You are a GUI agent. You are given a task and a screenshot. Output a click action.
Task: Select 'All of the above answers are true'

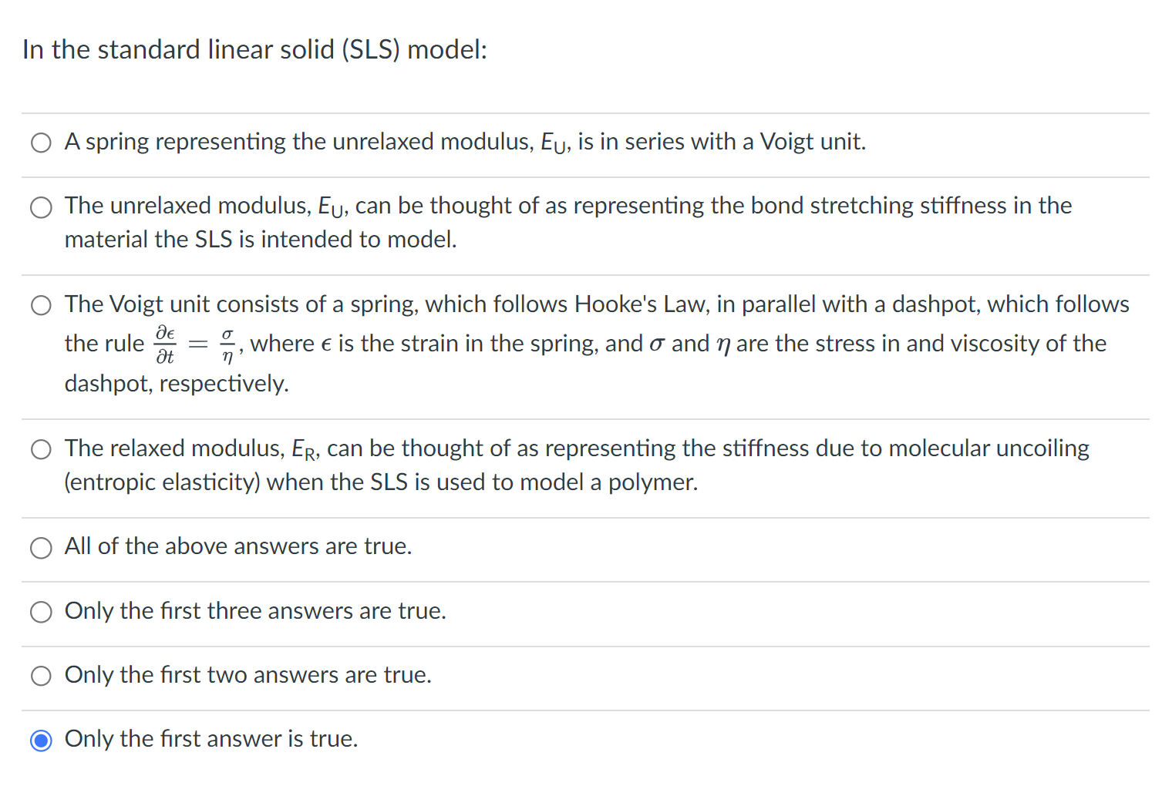(41, 548)
